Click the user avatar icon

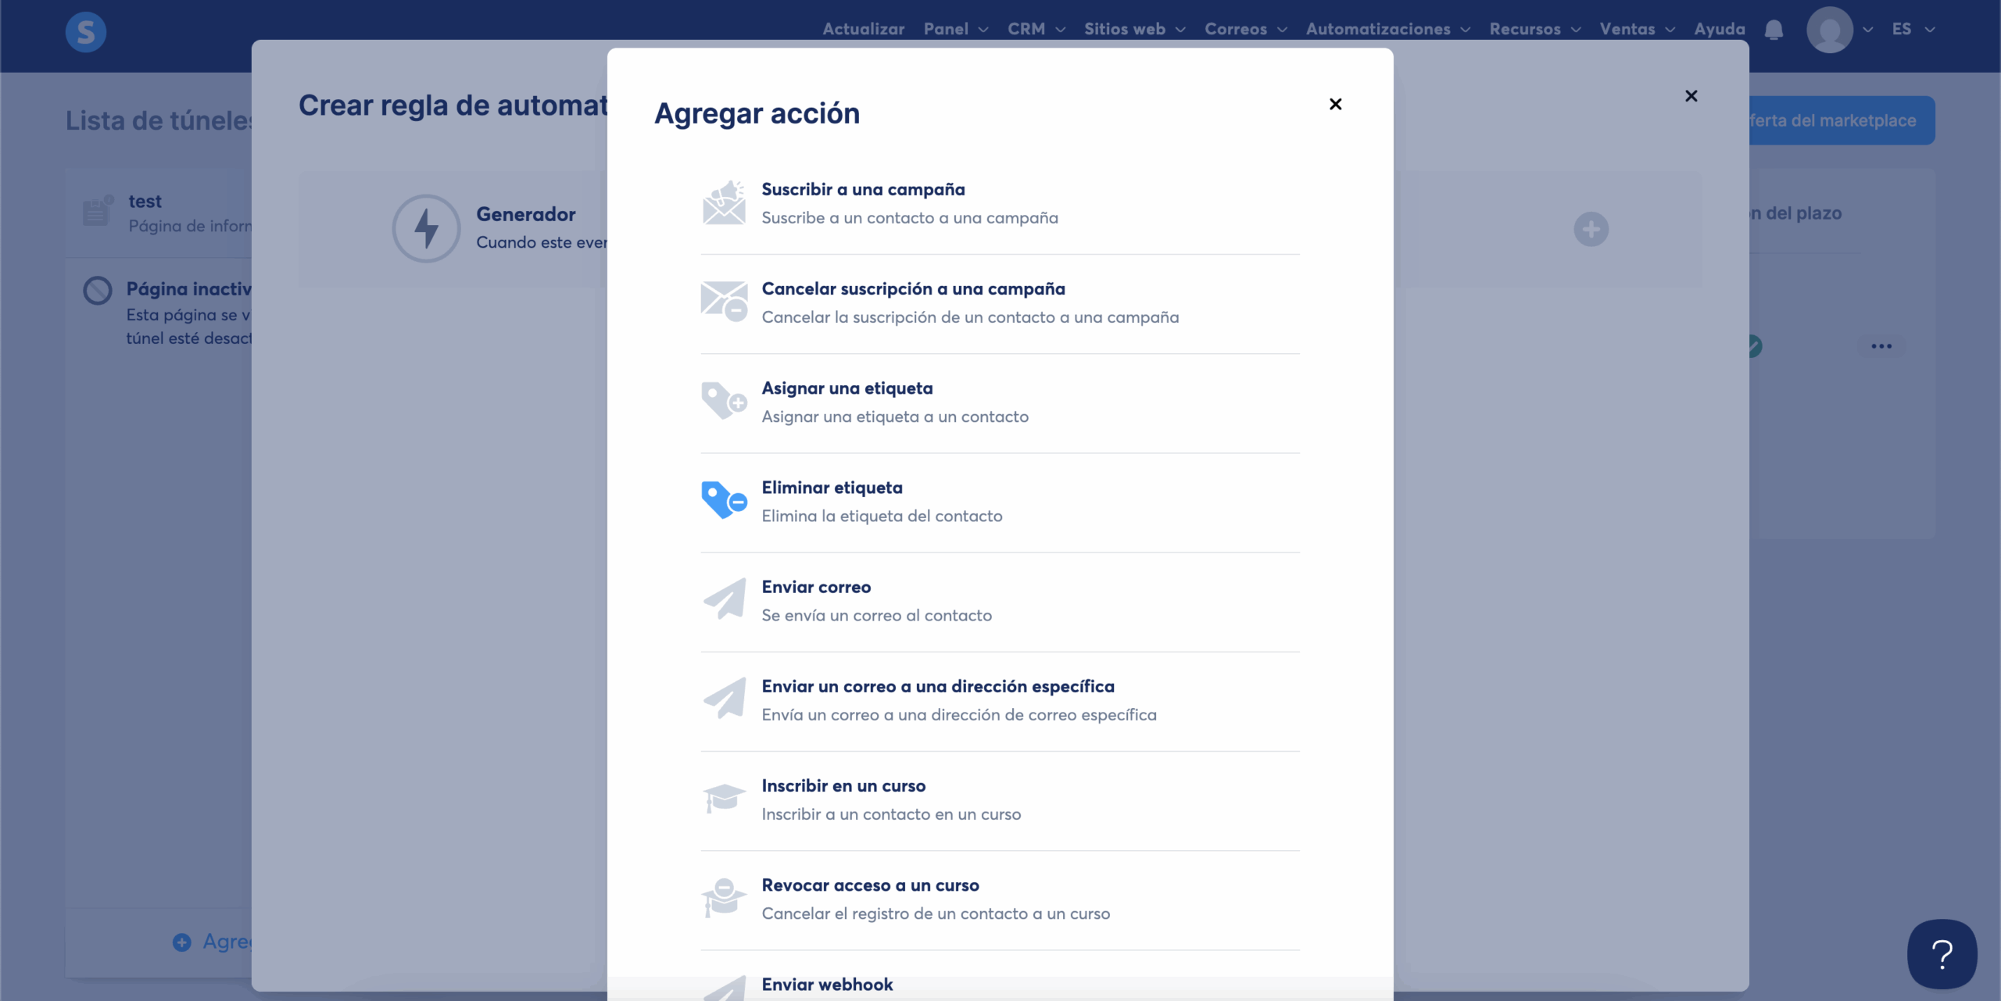tap(1829, 30)
